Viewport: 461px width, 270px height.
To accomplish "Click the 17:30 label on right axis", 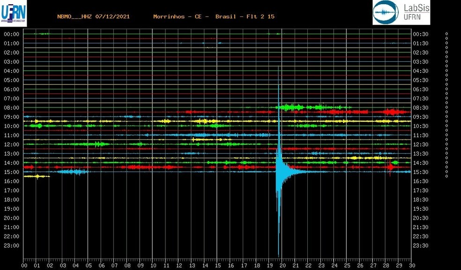I will click(x=420, y=191).
